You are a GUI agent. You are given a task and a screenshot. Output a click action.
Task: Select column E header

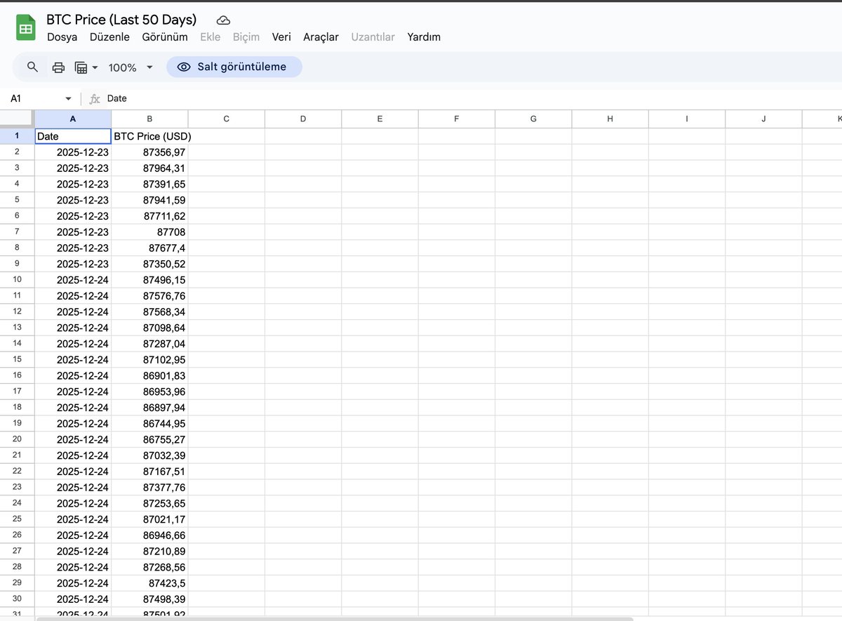coord(380,119)
